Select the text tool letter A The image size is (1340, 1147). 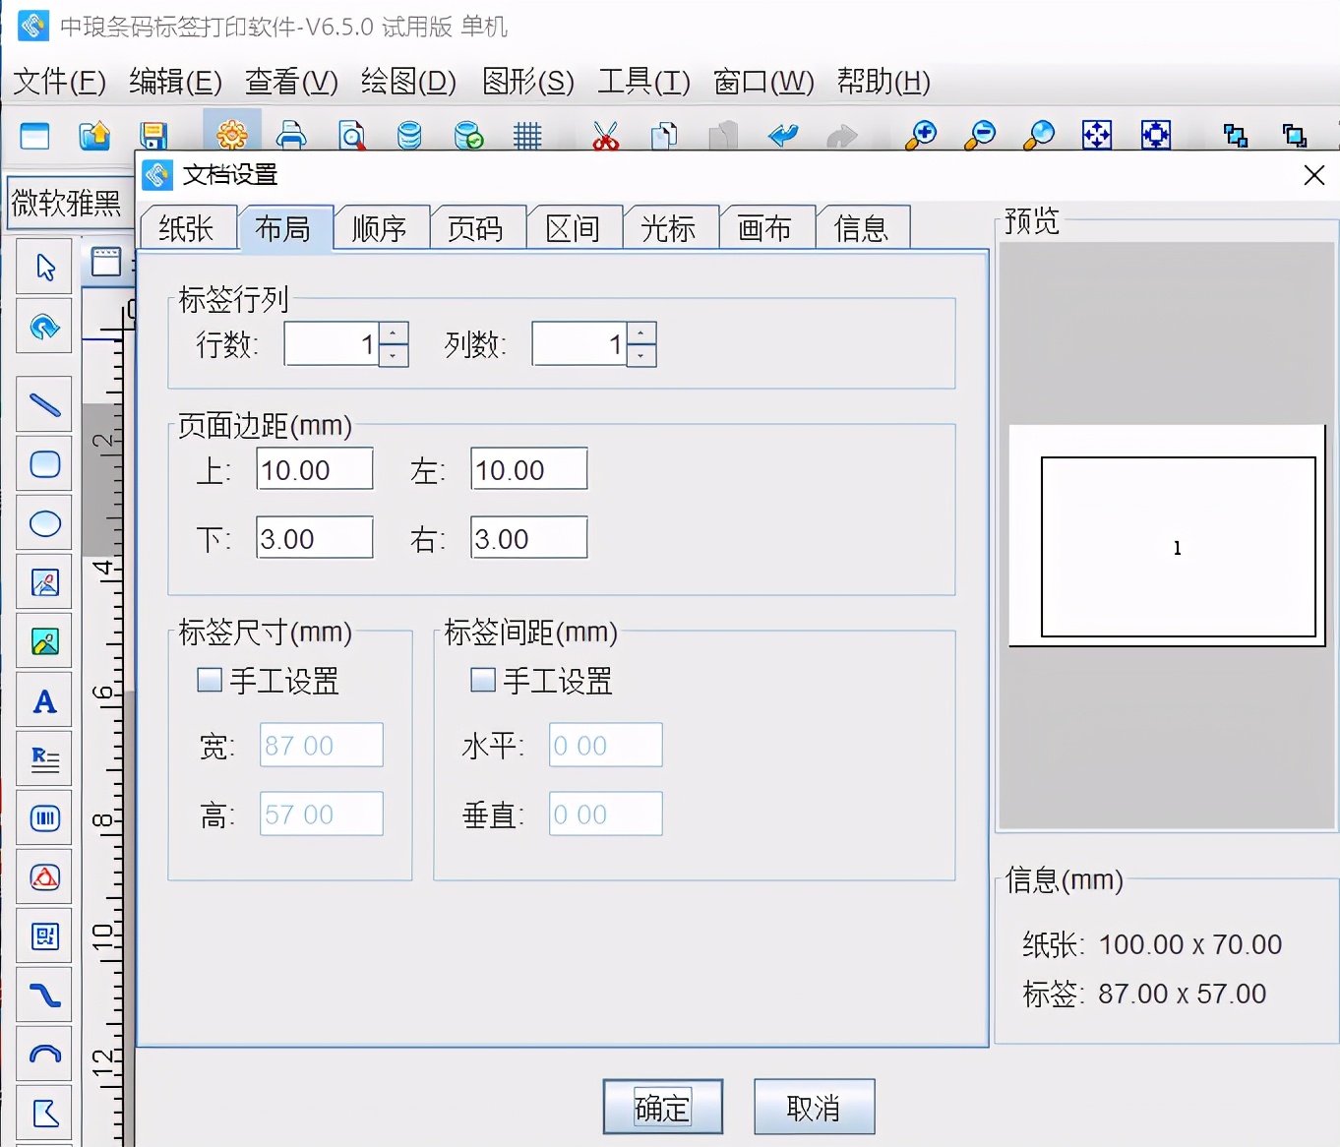44,701
